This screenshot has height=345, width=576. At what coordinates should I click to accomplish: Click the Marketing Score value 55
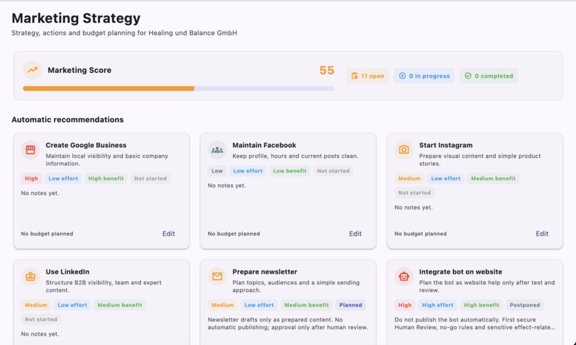click(x=327, y=70)
